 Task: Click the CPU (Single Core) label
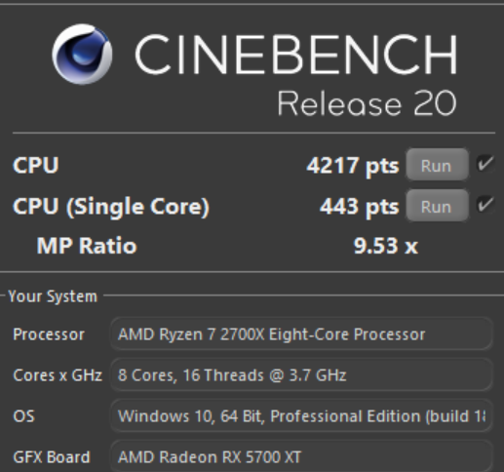[x=111, y=207]
